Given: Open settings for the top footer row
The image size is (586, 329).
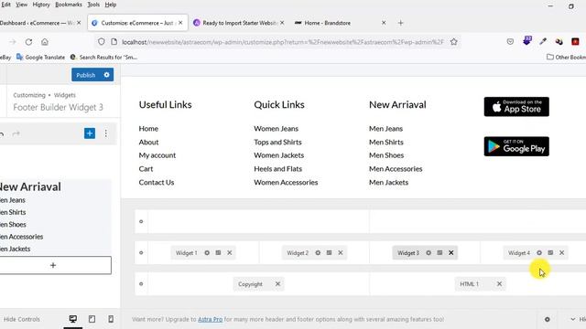Looking at the screenshot, I should pyautogui.click(x=141, y=221).
